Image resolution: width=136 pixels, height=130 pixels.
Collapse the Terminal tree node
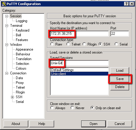pyautogui.click(x=7, y=26)
